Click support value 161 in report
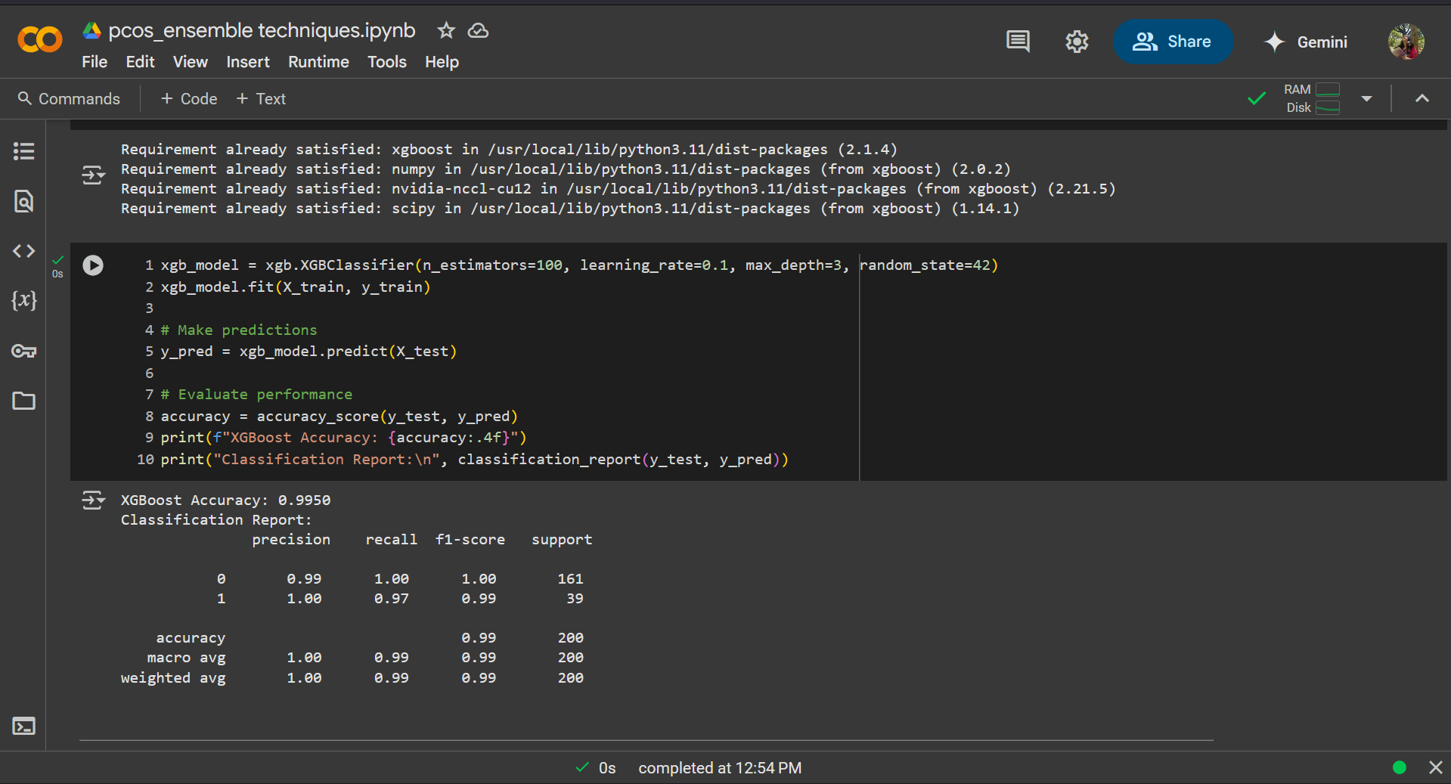This screenshot has width=1451, height=784. click(570, 579)
